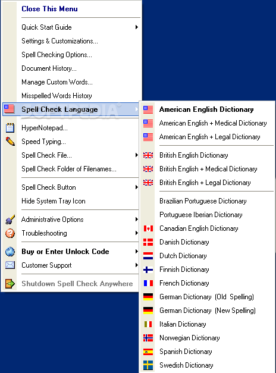The height and width of the screenshot is (373, 276).
Task: Choose Hide System Tray Icon
Action: tap(54, 201)
